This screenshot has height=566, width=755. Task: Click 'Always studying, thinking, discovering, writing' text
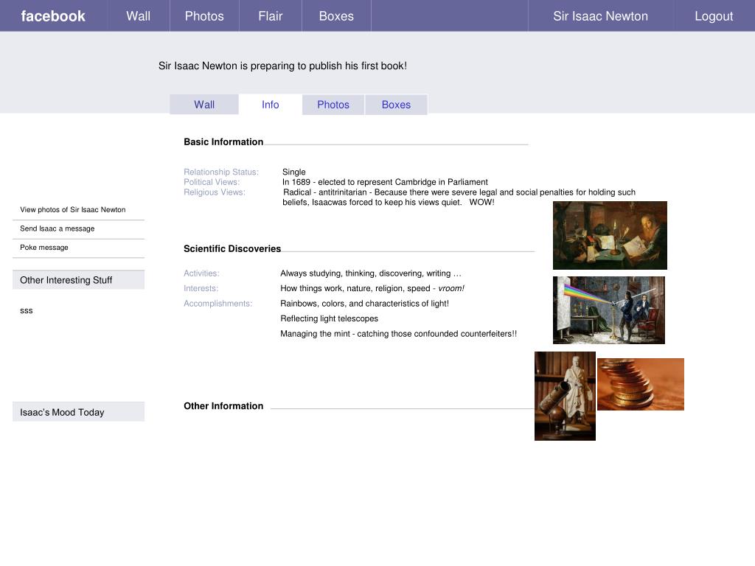(x=371, y=273)
